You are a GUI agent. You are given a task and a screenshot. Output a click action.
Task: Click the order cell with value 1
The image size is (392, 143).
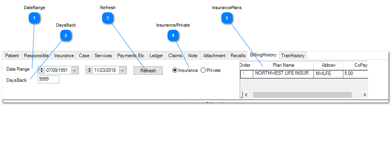(247, 74)
